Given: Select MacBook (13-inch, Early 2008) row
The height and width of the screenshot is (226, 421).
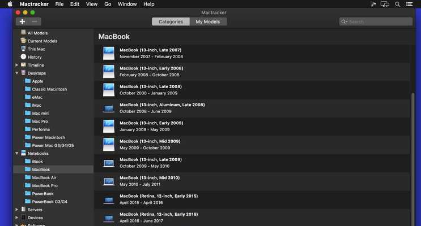Looking at the screenshot, I should click(252, 72).
